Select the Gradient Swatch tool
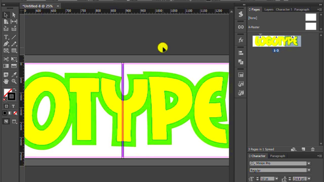 click(x=6, y=66)
